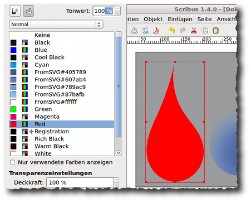The width and height of the screenshot is (251, 203).
Task: Choose the Blue color entry
Action: pos(62,50)
